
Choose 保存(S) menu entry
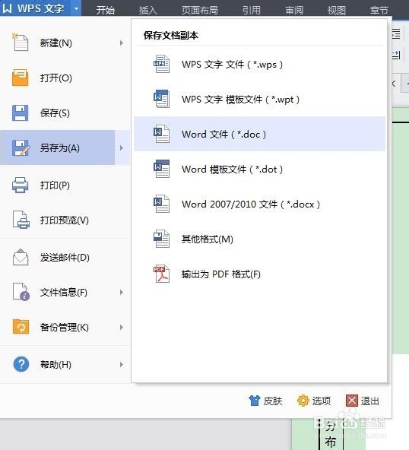tap(65, 112)
